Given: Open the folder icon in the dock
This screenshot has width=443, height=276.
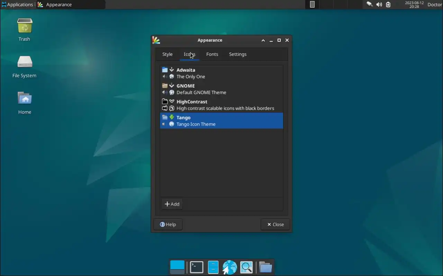Looking at the screenshot, I should [265, 267].
